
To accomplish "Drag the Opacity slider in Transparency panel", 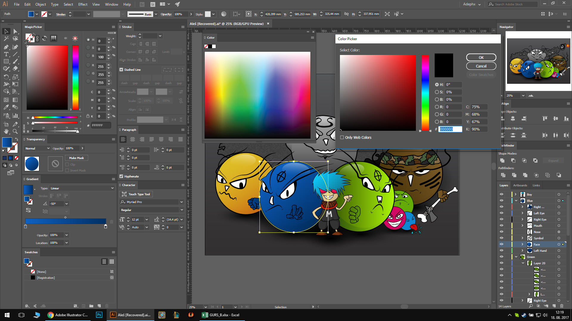I will (83, 148).
